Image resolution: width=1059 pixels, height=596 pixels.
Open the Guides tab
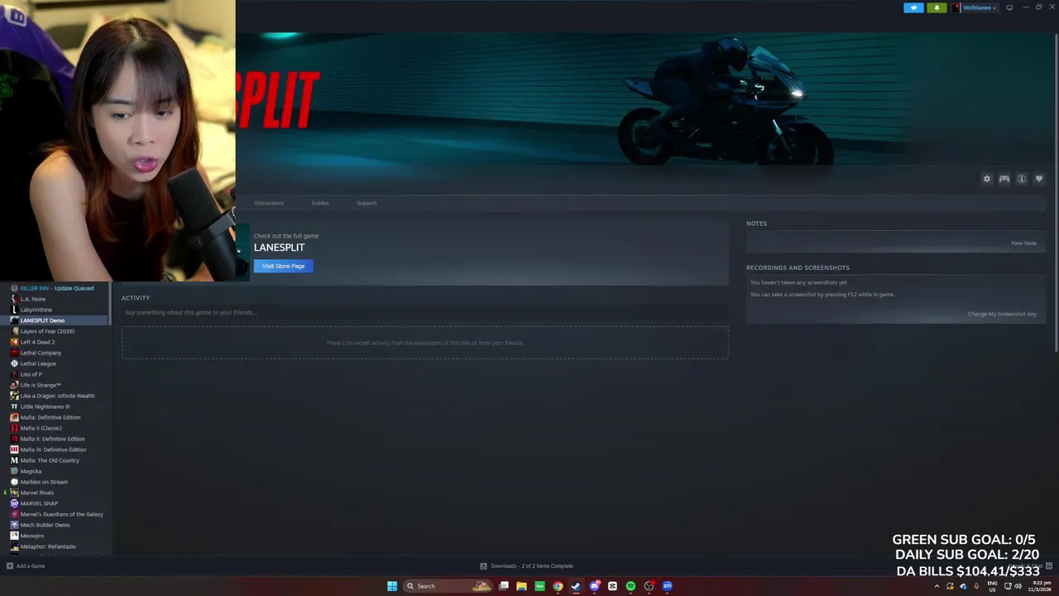[x=320, y=203]
